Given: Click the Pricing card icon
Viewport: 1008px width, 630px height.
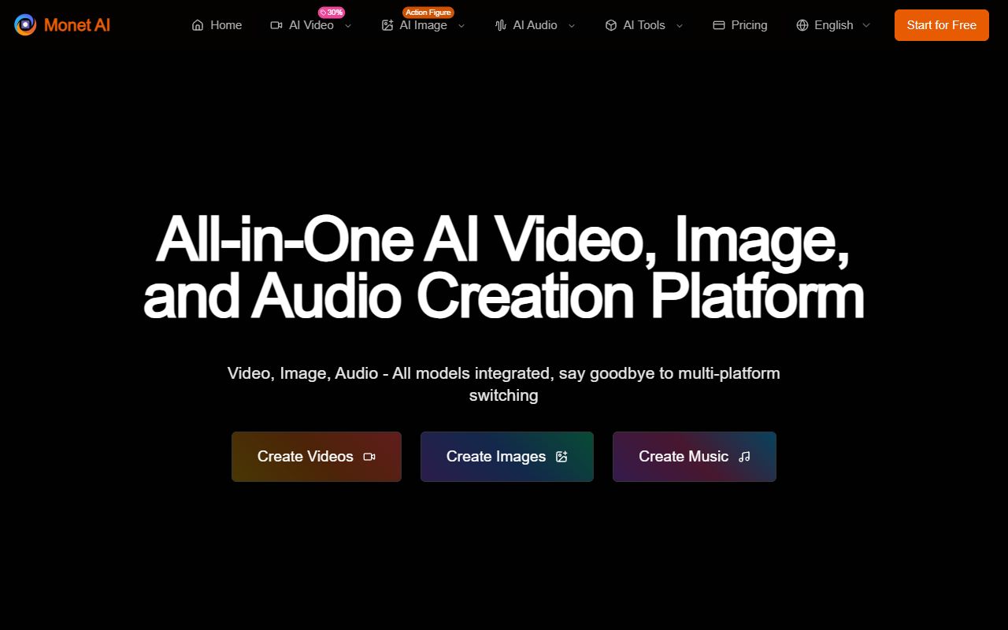Looking at the screenshot, I should click(x=719, y=25).
